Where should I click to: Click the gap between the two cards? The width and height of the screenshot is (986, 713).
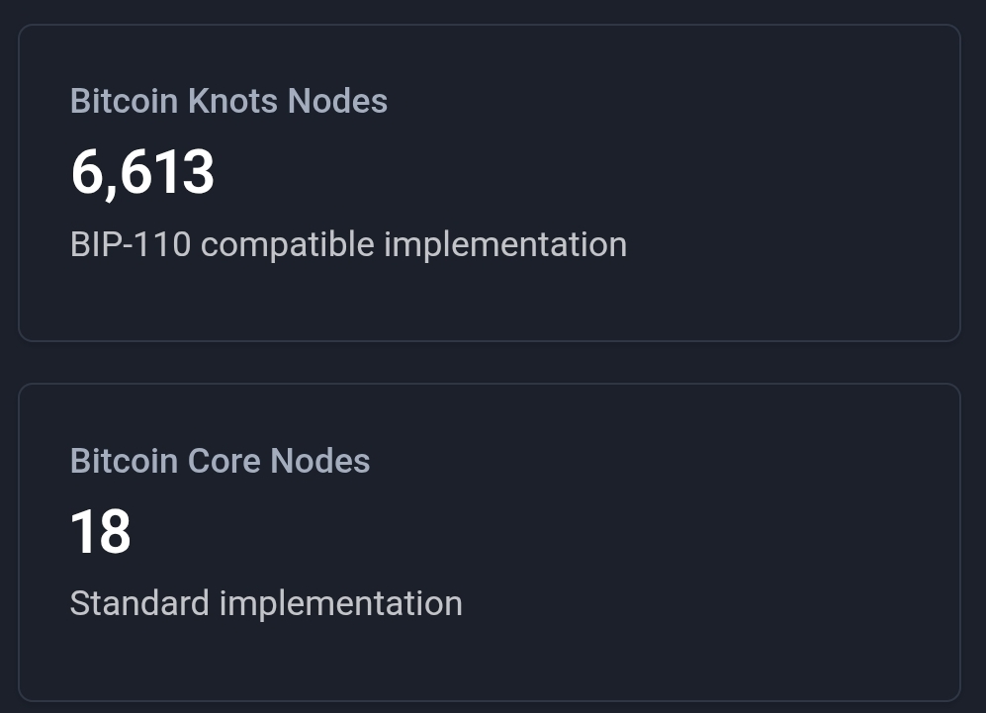pyautogui.click(x=490, y=362)
